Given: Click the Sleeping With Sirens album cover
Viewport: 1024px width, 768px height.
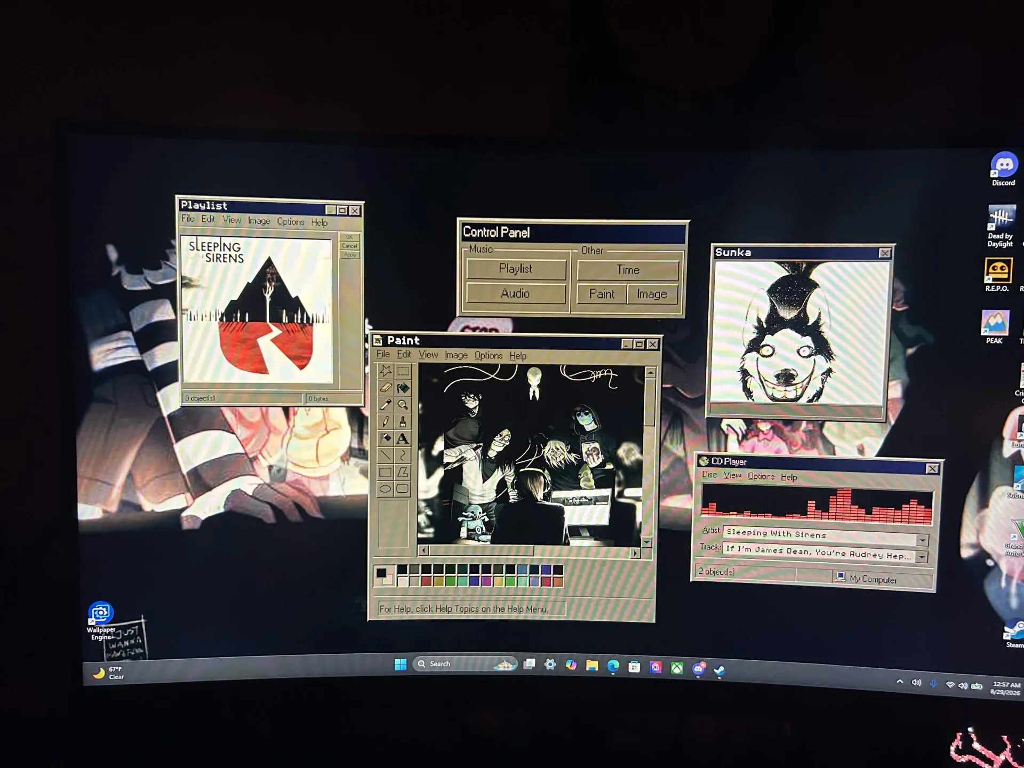Looking at the screenshot, I should (x=257, y=310).
